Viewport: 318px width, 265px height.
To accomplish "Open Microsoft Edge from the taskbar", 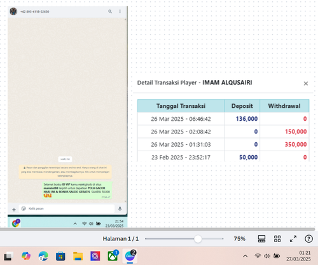I will click(x=43, y=256).
